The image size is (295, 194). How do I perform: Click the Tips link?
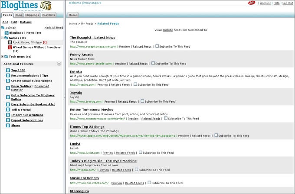pos(45,75)
